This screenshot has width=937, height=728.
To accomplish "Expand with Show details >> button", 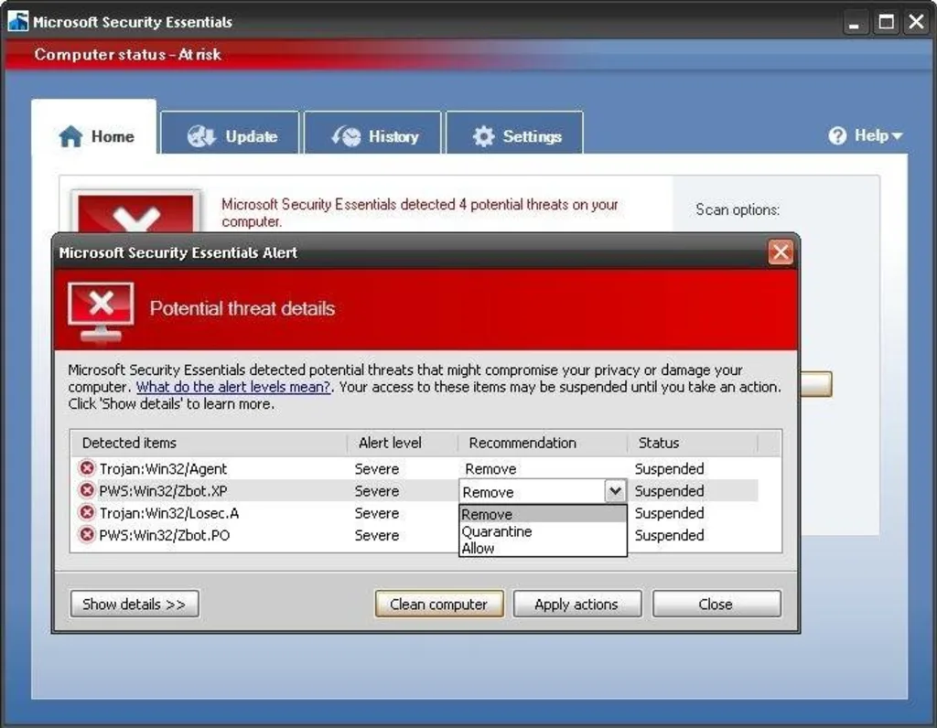I will click(134, 604).
